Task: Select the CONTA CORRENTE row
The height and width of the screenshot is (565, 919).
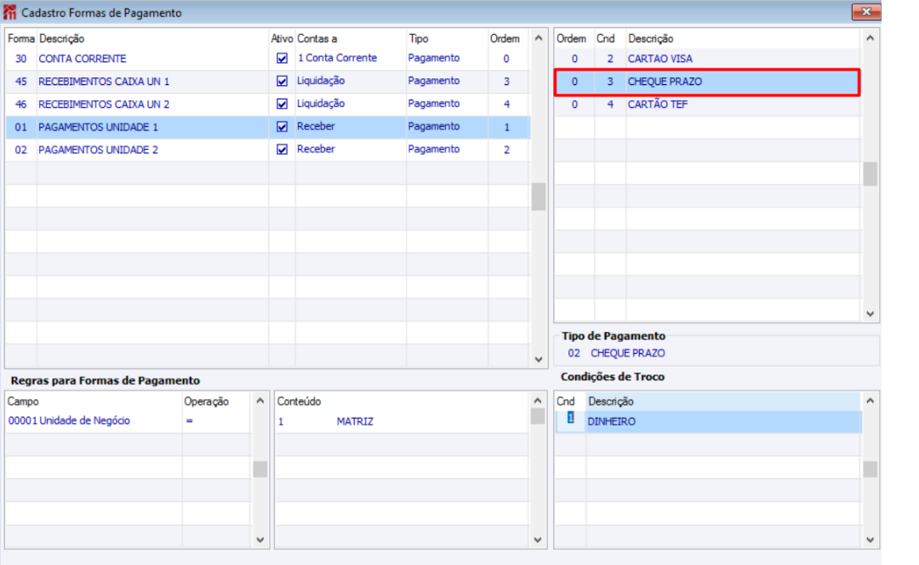Action: click(x=268, y=59)
